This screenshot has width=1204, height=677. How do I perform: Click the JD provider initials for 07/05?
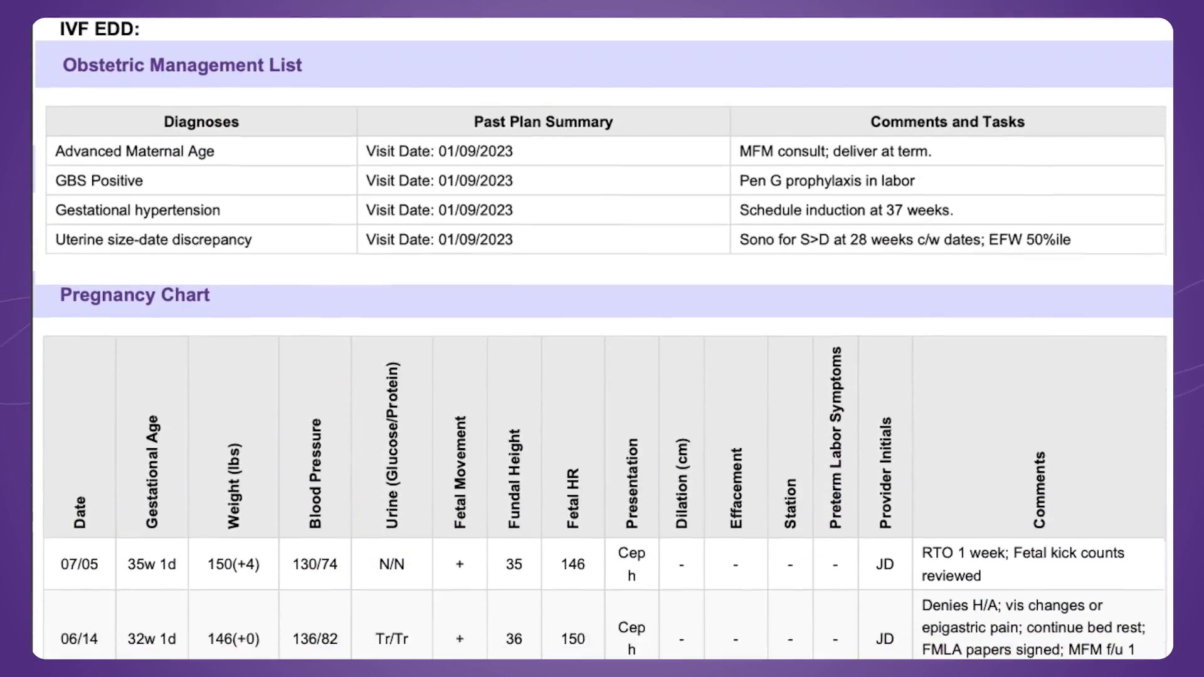coord(884,564)
